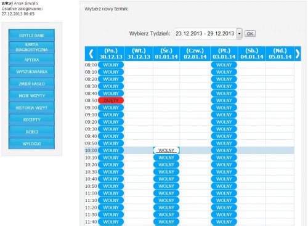Open the Edytuj Dane menu item
This screenshot has width=308, height=226.
31,35
